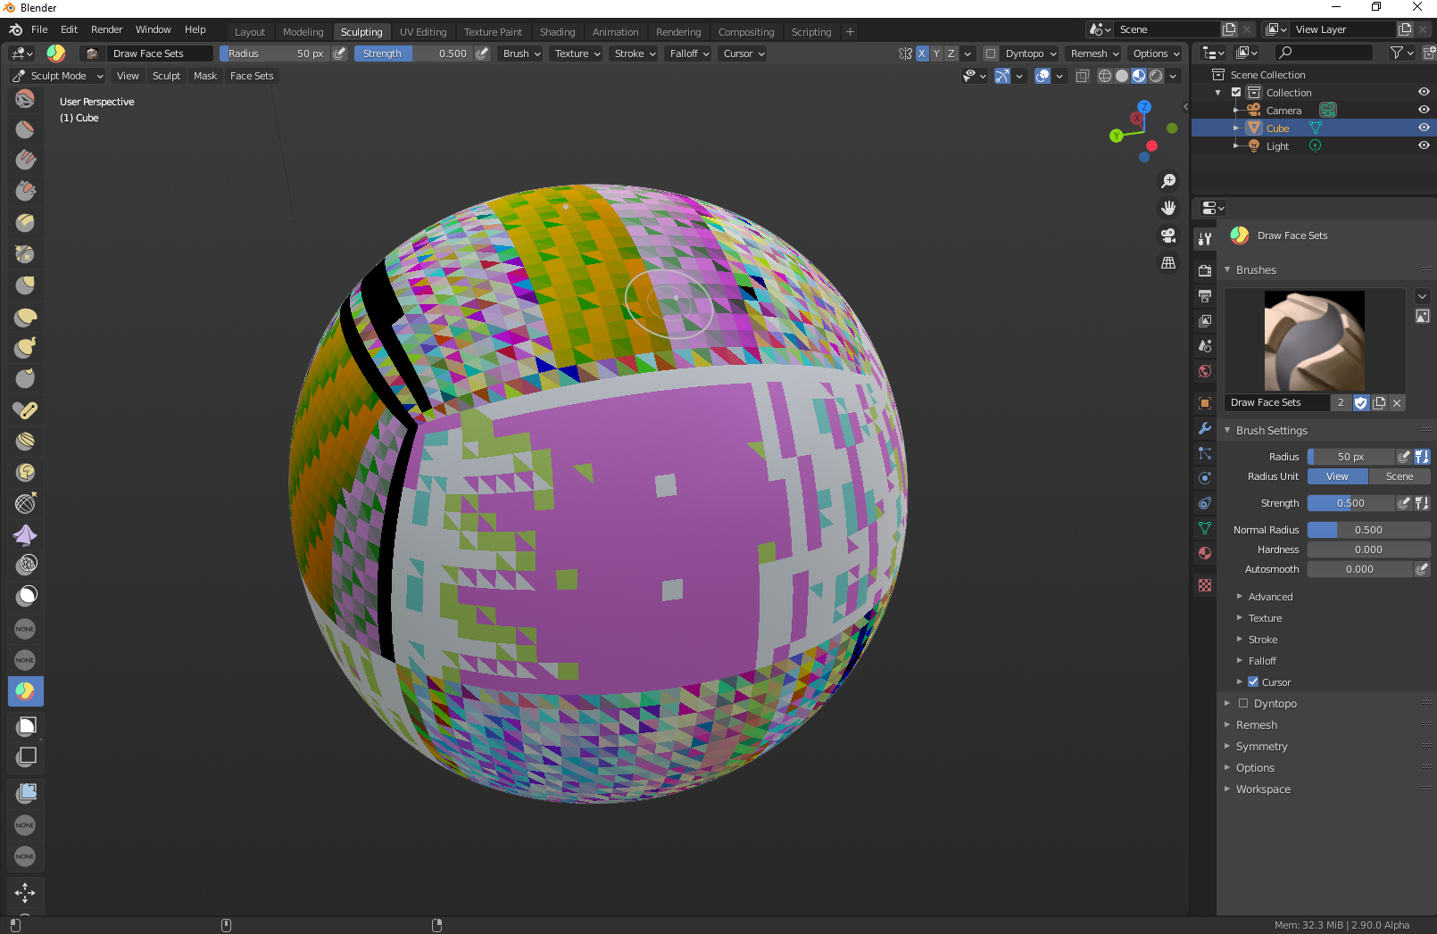Image resolution: width=1437 pixels, height=934 pixels.
Task: Open the Render properties tab
Action: pos(1205,270)
